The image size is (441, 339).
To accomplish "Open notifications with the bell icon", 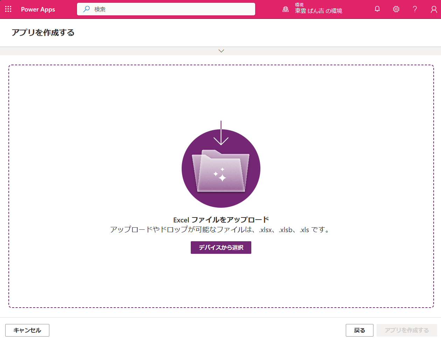I will pos(377,9).
